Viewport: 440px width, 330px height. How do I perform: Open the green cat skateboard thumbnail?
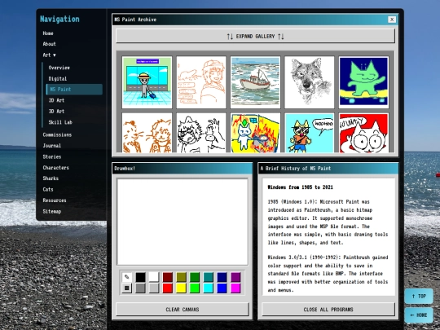point(363,82)
